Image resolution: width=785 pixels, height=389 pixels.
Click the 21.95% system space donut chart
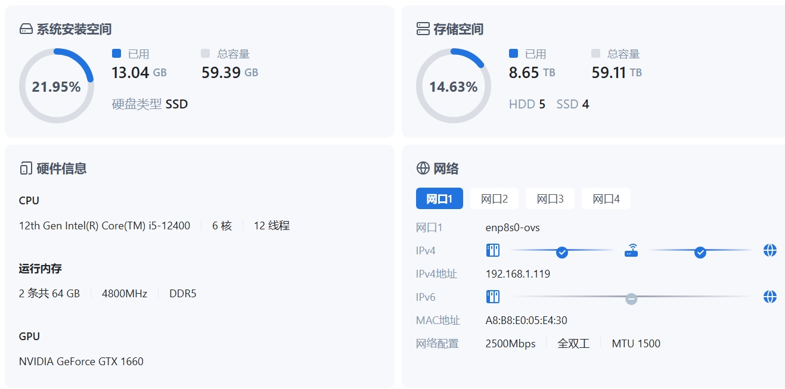pos(57,85)
